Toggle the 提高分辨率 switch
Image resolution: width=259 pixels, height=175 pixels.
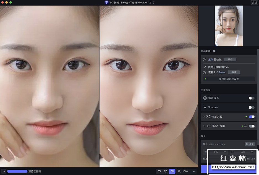[252, 126]
